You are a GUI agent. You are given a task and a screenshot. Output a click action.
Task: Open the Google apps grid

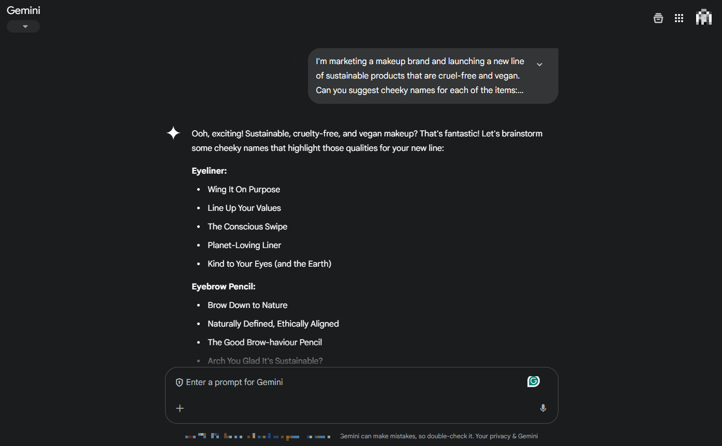coord(679,18)
